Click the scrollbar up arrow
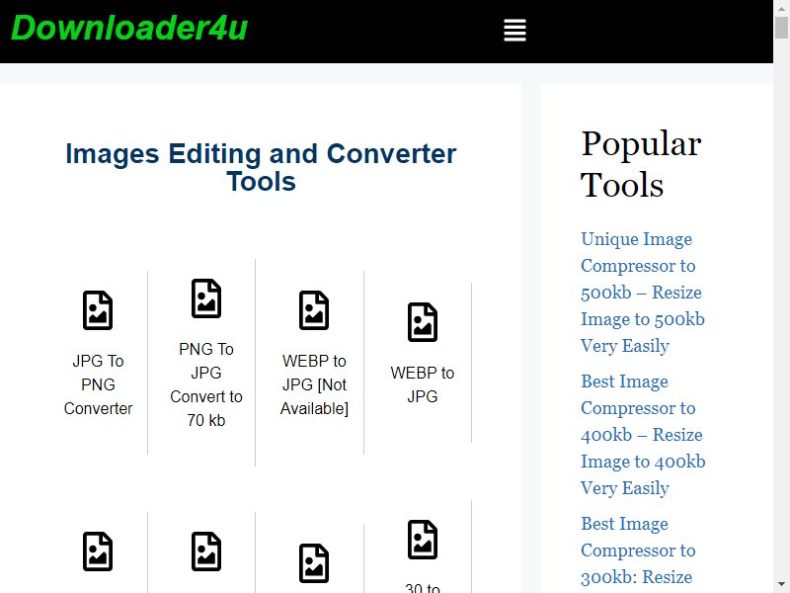This screenshot has width=790, height=593. [781, 7]
